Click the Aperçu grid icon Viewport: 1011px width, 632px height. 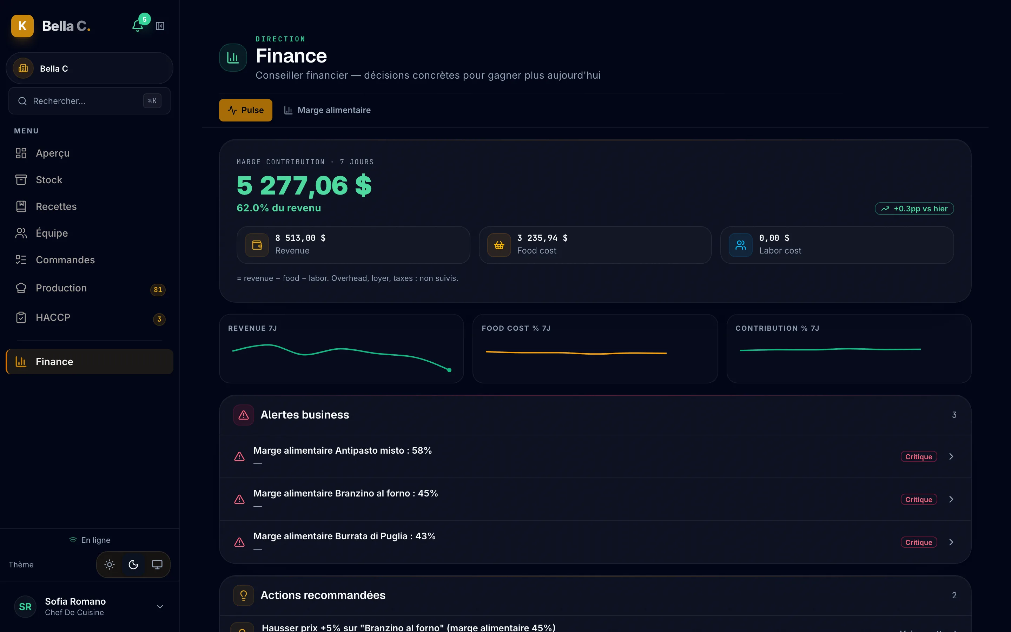click(21, 153)
